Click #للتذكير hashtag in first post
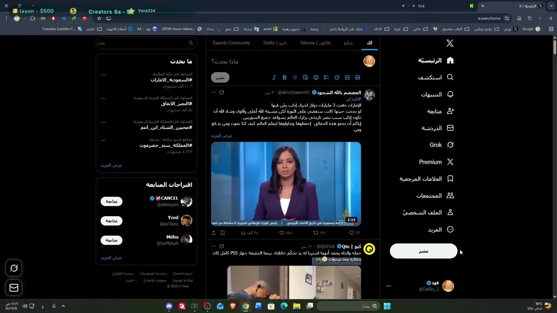This screenshot has width=557, height=313. point(353,99)
